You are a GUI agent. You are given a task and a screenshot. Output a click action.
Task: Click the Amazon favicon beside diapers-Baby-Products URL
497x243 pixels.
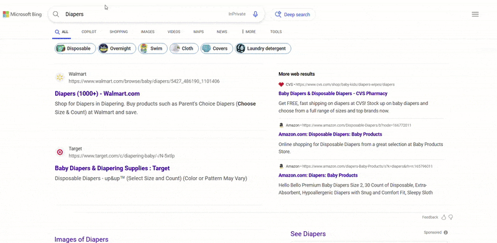tap(281, 166)
